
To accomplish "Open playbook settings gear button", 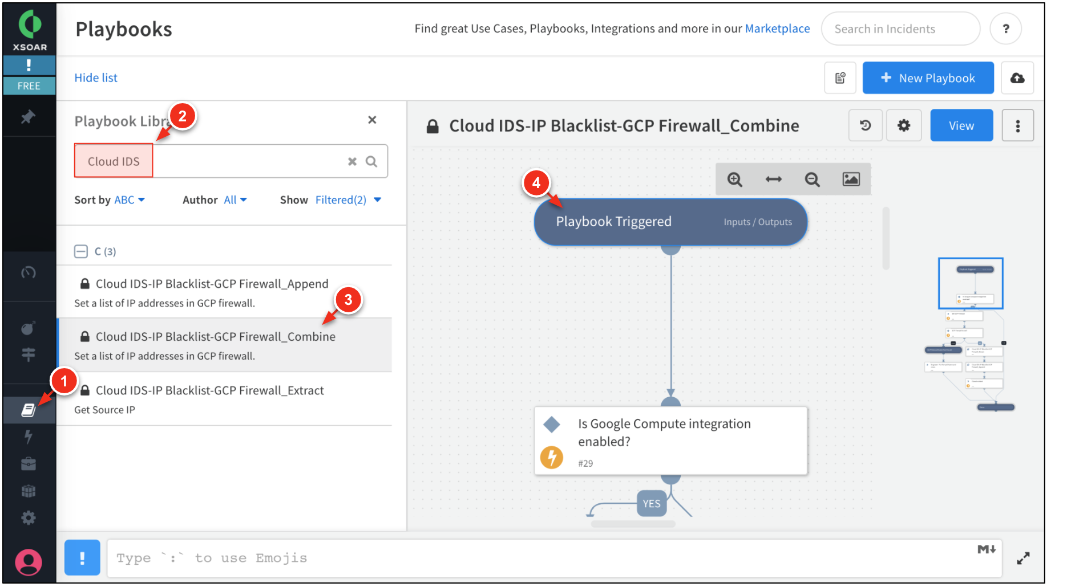I will tap(903, 125).
